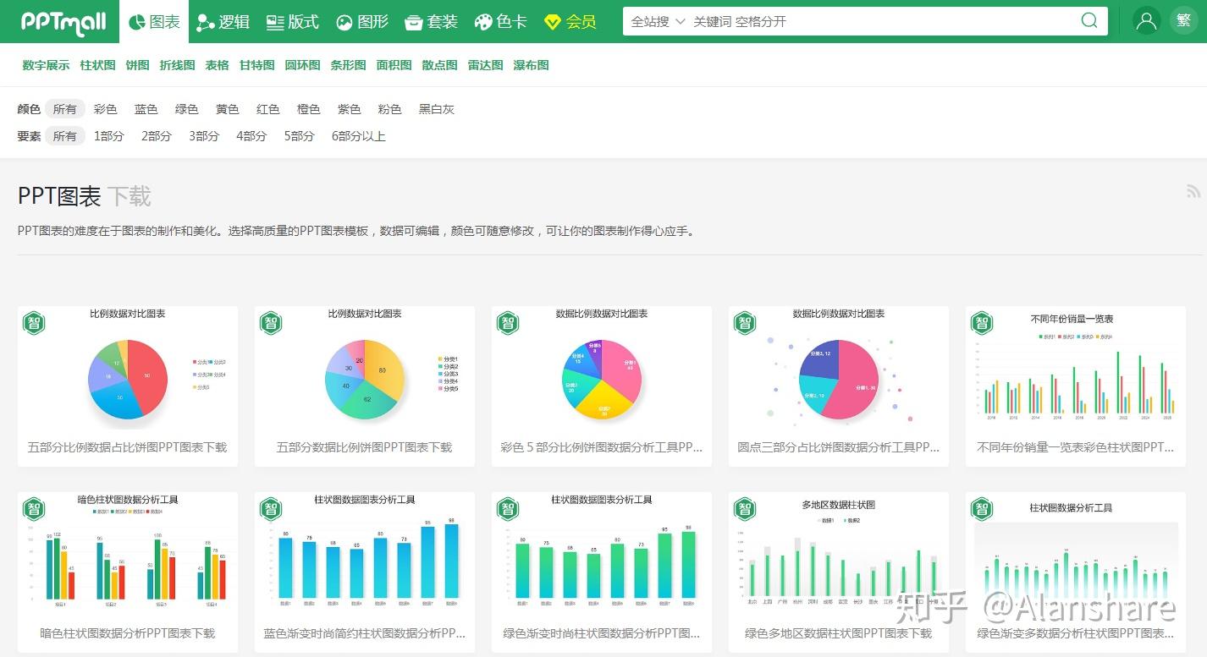The width and height of the screenshot is (1207, 657).
Task: Click the keyword search input field
Action: point(880,22)
